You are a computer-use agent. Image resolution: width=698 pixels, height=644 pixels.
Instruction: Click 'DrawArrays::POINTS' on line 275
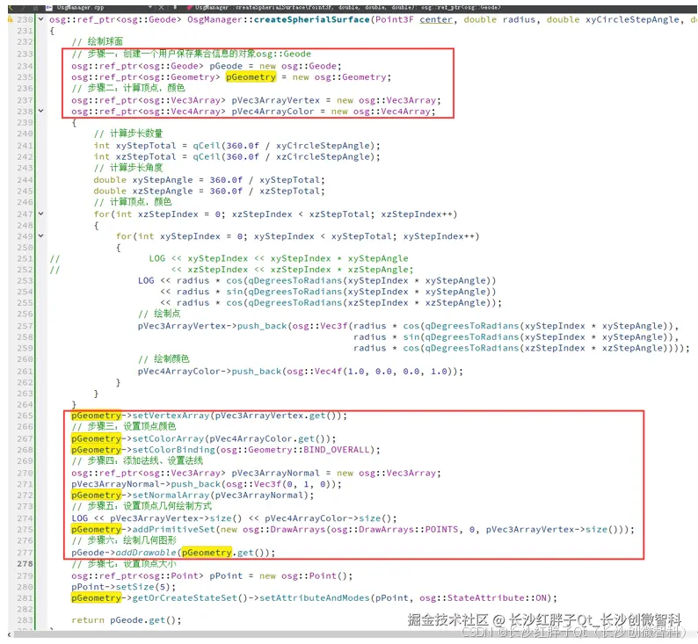pyautogui.click(x=409, y=529)
